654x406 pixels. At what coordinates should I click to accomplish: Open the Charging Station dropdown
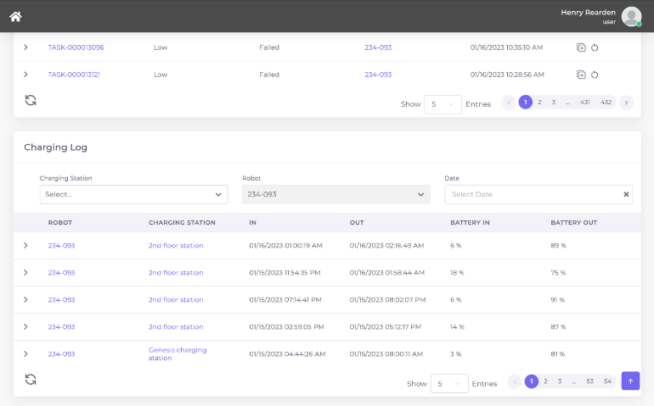pos(133,194)
